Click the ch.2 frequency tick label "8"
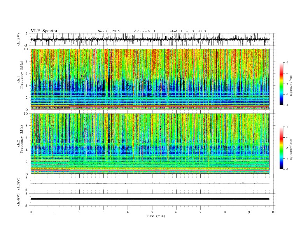Viewport: 308px width, 238px height. point(27,126)
